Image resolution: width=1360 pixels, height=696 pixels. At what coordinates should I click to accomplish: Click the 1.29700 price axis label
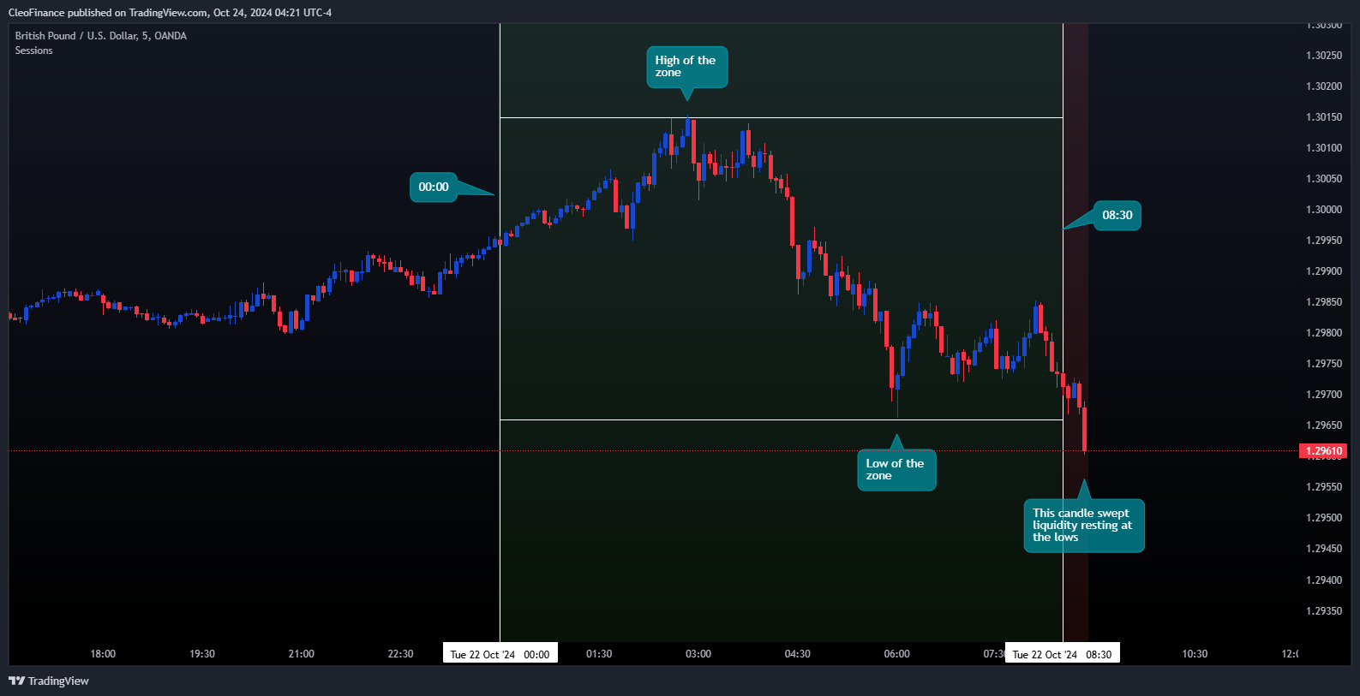(x=1324, y=395)
